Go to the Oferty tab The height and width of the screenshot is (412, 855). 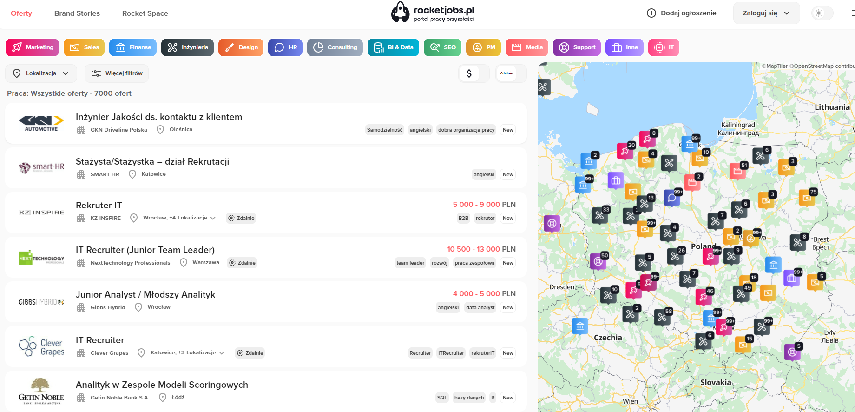tap(21, 13)
